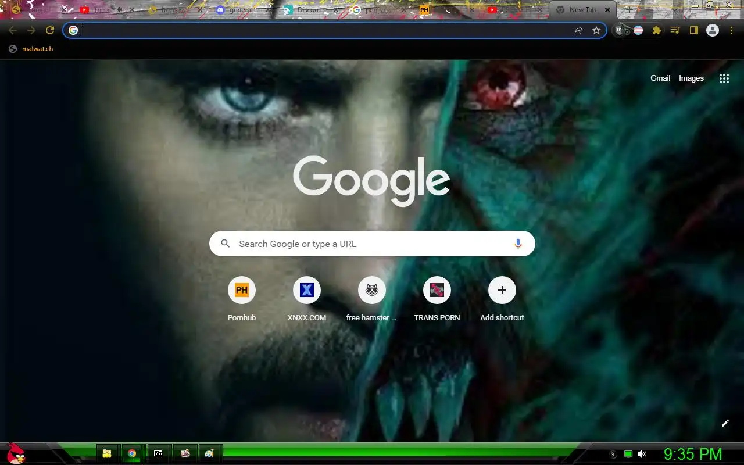Viewport: 744px width, 465px height.
Task: Click the Gmail link
Action: (660, 78)
